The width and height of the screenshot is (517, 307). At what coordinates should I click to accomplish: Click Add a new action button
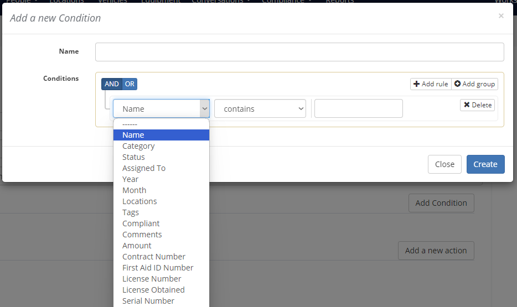click(x=436, y=251)
